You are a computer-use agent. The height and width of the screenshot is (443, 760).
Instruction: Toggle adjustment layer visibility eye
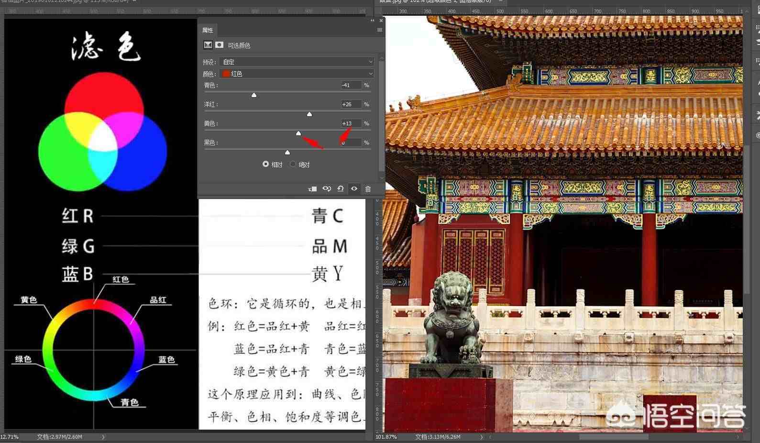tap(354, 189)
